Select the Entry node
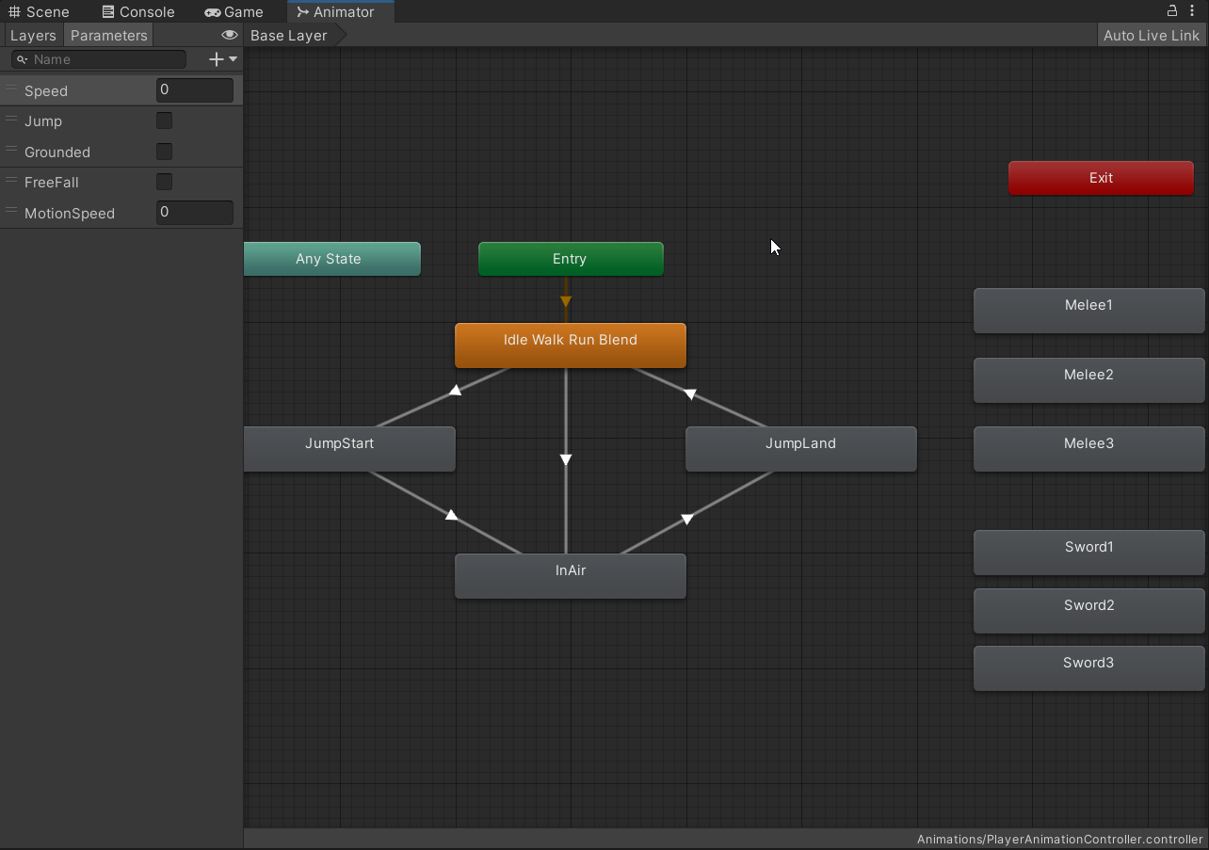Image resolution: width=1209 pixels, height=850 pixels. 571,259
